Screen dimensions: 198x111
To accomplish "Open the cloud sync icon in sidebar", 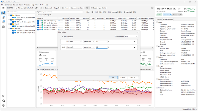I will (x=3, y=101).
